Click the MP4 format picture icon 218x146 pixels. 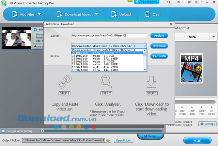[191, 68]
